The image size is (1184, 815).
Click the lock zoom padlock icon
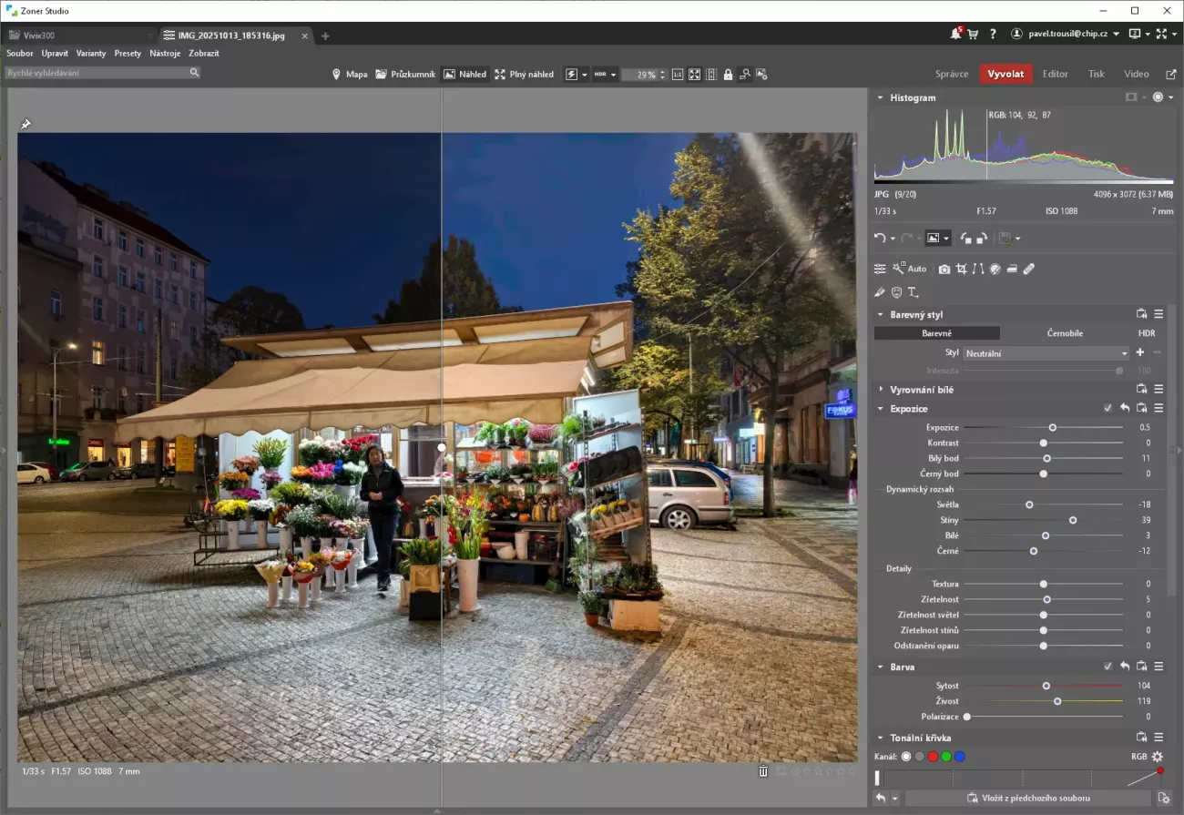(728, 75)
